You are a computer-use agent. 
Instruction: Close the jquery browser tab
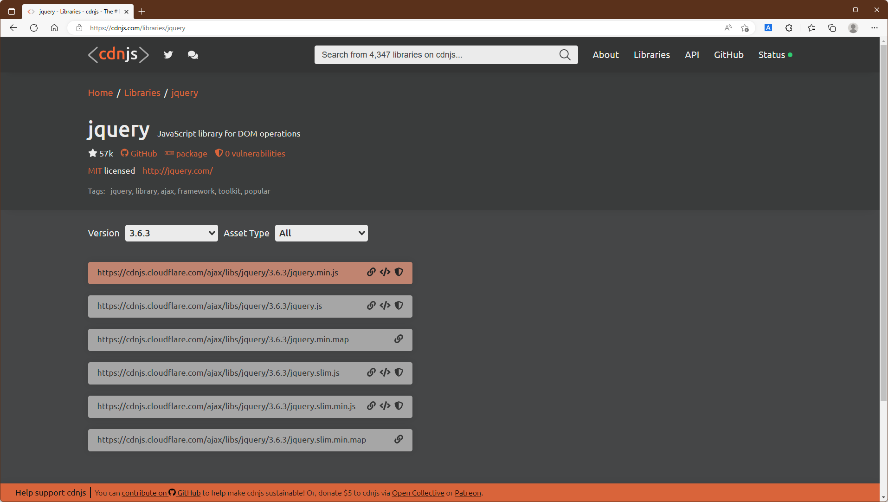tap(126, 12)
